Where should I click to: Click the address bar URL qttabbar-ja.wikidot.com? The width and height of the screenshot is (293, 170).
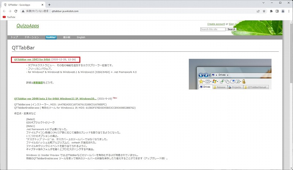tap(65, 11)
